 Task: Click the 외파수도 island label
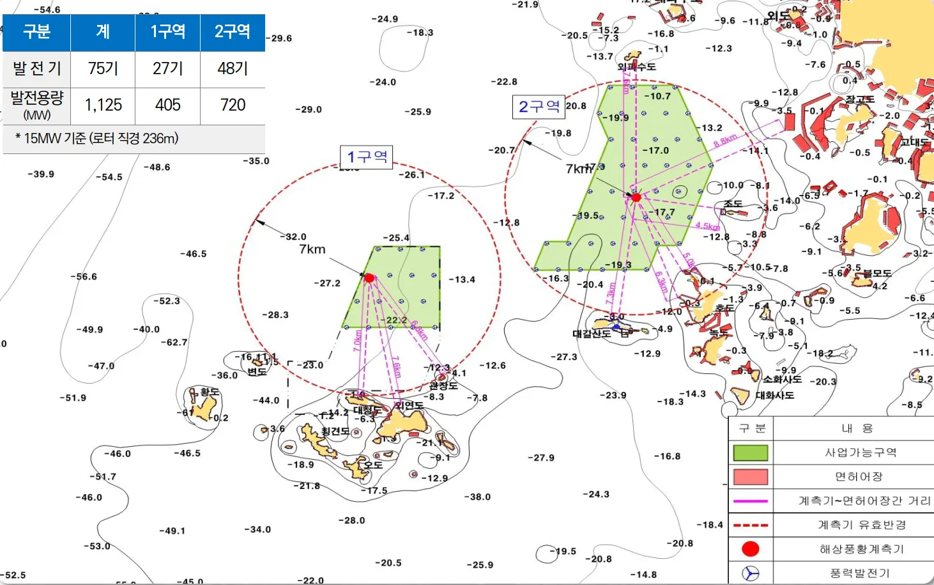pyautogui.click(x=636, y=66)
